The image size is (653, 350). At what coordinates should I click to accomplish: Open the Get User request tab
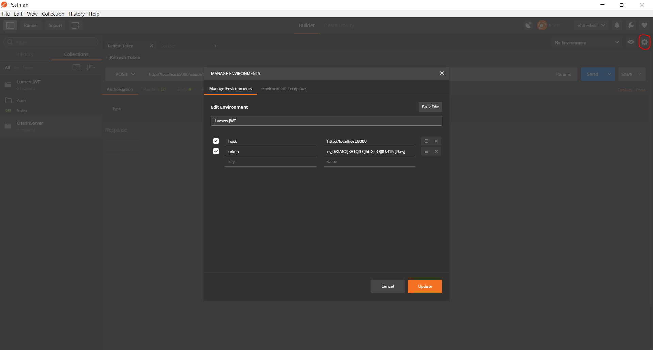tap(184, 46)
